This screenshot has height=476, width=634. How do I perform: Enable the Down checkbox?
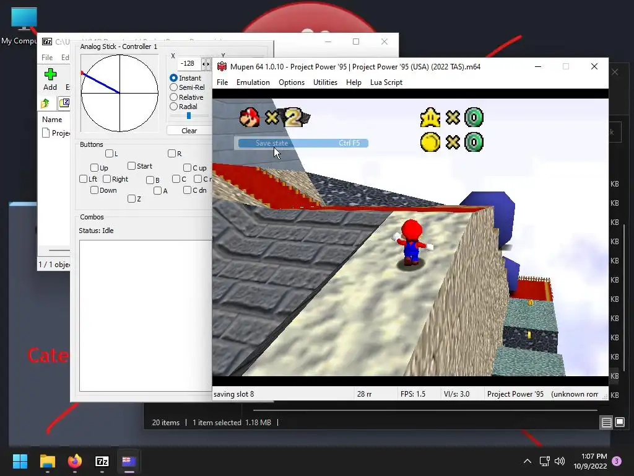[94, 190]
